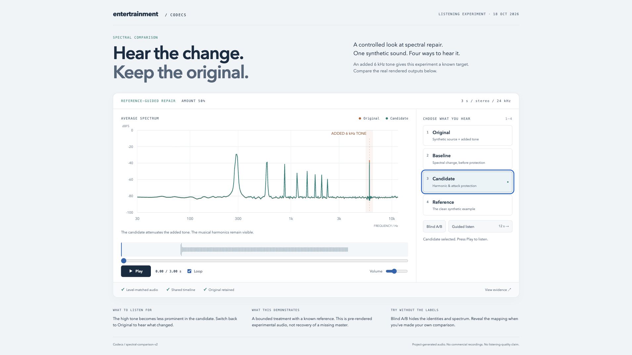Screen dimensions: 632x355
Task: Click the AVERAGE SPECTRUM heading
Action: click(x=140, y=119)
